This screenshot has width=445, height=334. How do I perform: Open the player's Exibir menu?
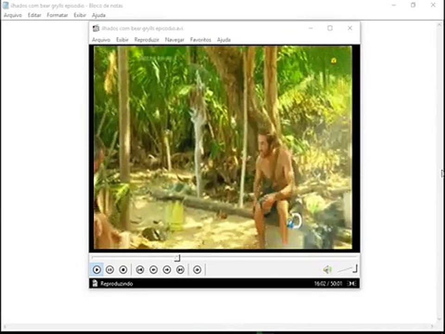click(122, 40)
